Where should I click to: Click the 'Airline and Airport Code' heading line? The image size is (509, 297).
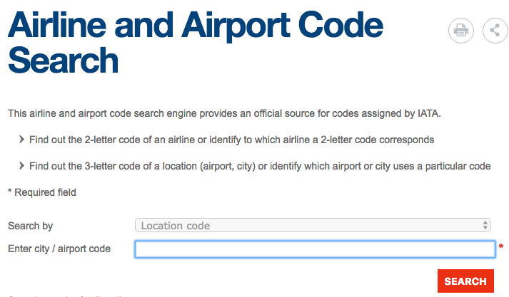tap(195, 28)
